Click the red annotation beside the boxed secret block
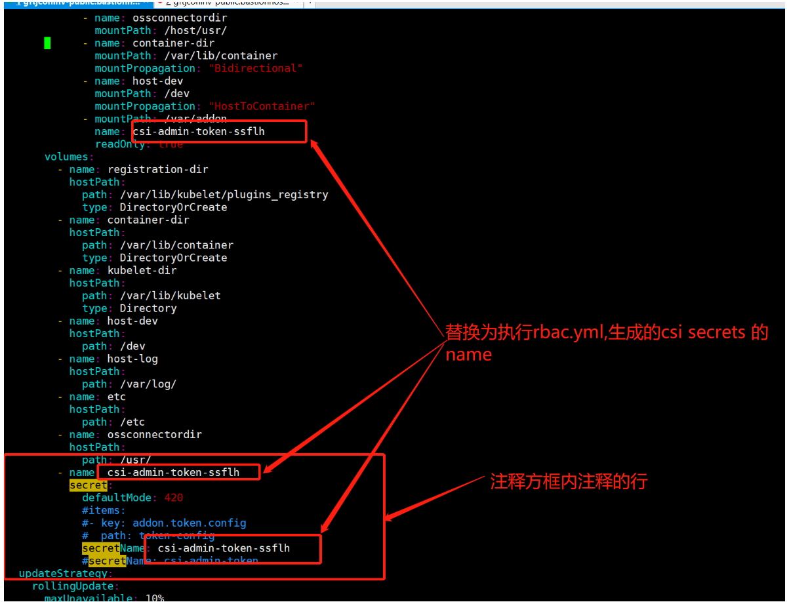The image size is (787, 602). [569, 481]
